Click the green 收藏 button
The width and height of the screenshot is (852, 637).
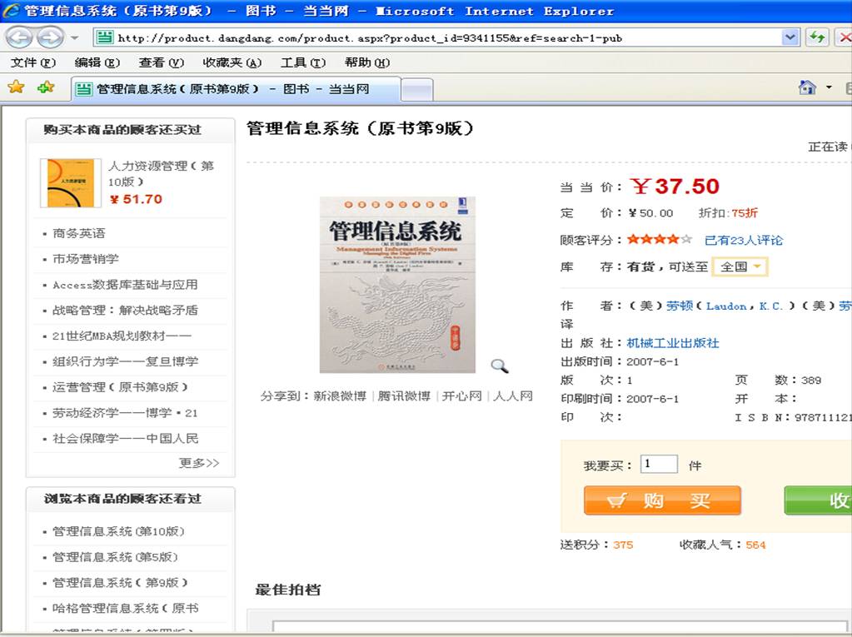pos(818,500)
